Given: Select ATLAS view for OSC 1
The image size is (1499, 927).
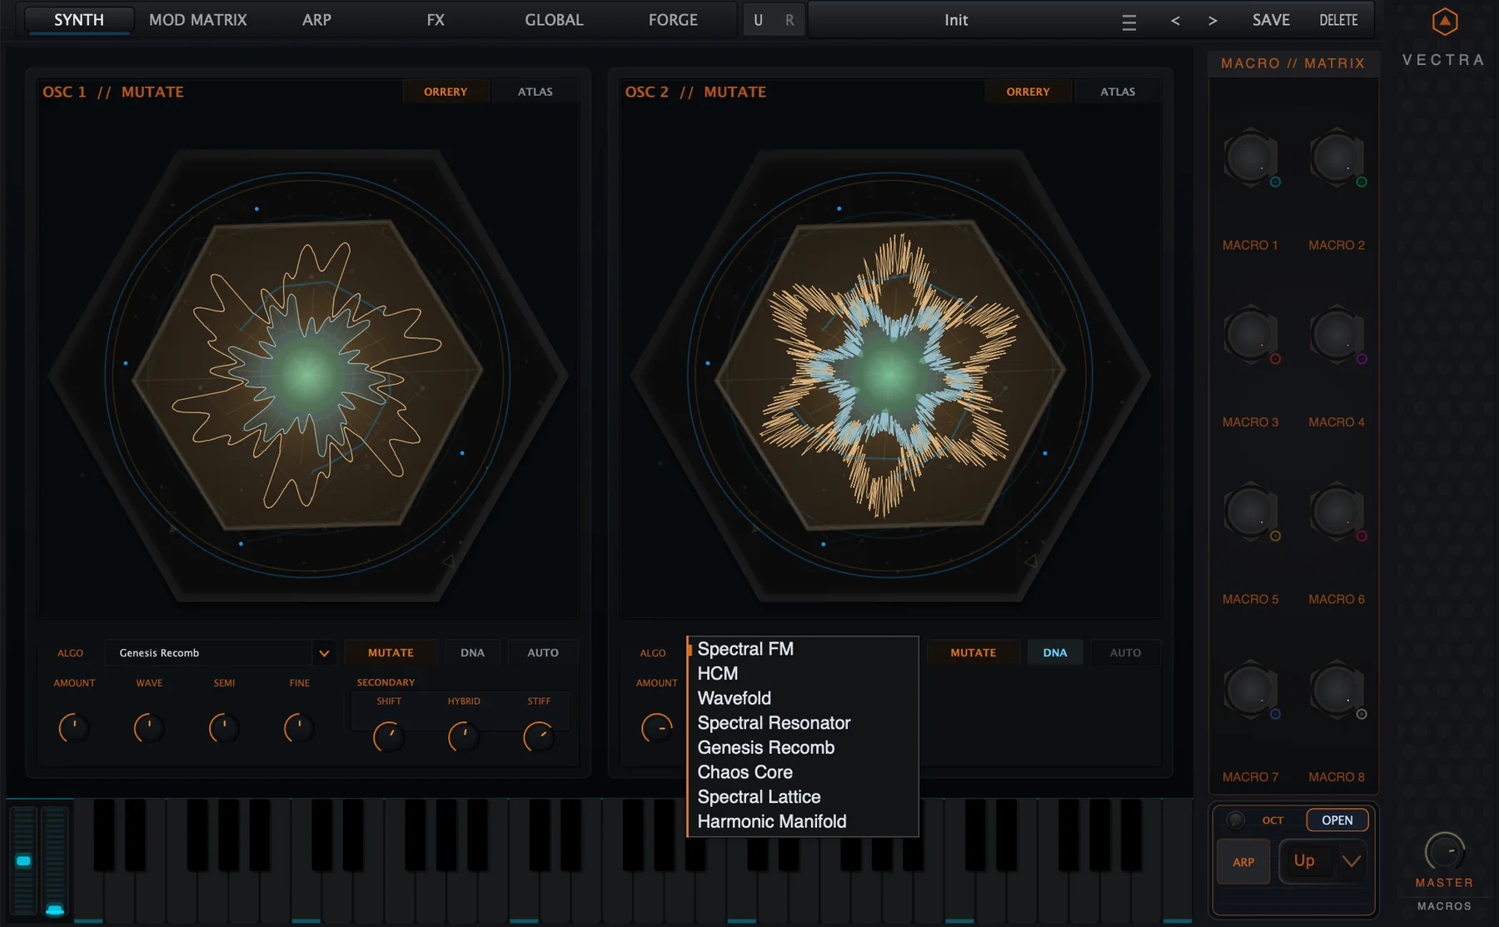Looking at the screenshot, I should [535, 92].
